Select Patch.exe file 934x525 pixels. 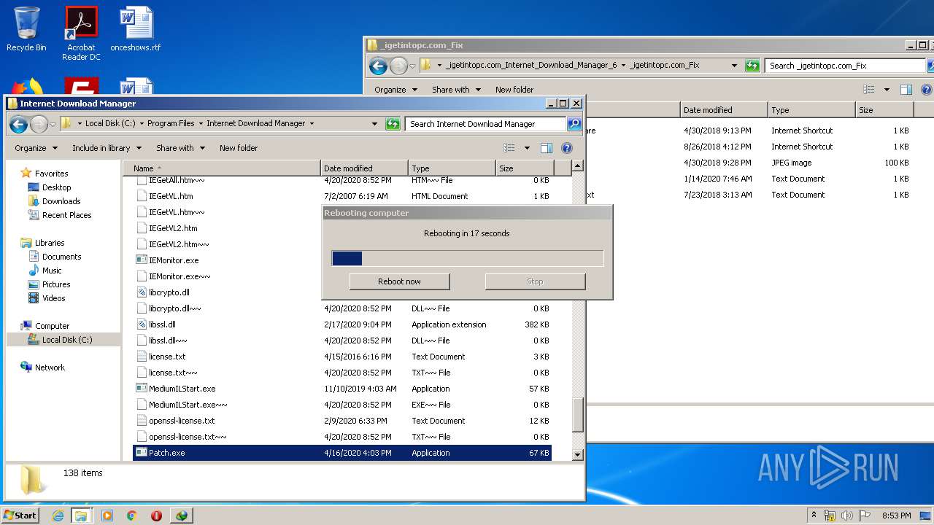coord(342,453)
